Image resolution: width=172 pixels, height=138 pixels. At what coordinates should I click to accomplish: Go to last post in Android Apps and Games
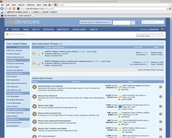[161, 87]
